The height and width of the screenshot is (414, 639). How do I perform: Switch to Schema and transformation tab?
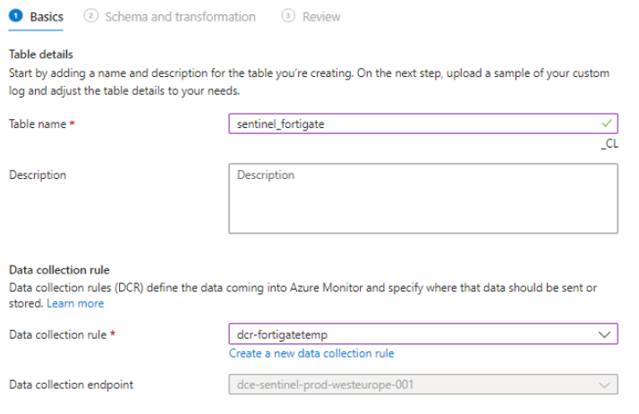click(180, 16)
